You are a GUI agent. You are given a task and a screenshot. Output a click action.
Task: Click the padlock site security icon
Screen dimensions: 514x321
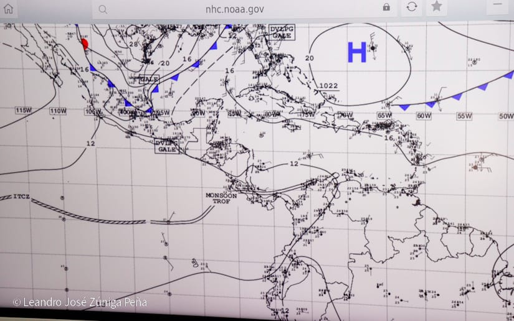(x=386, y=7)
